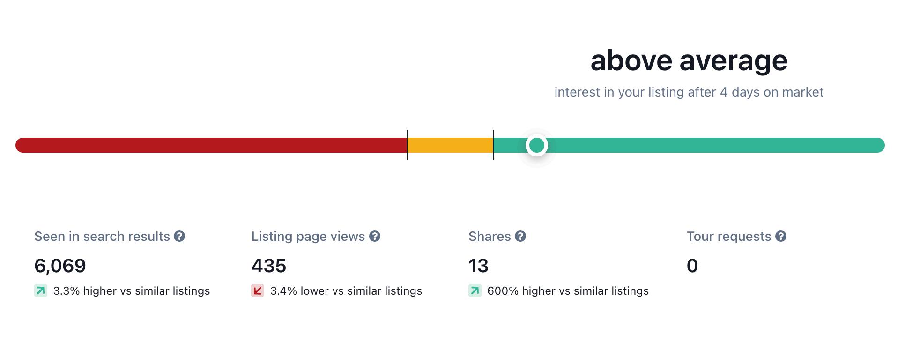Click green up arrow under 6,069

[x=41, y=290]
